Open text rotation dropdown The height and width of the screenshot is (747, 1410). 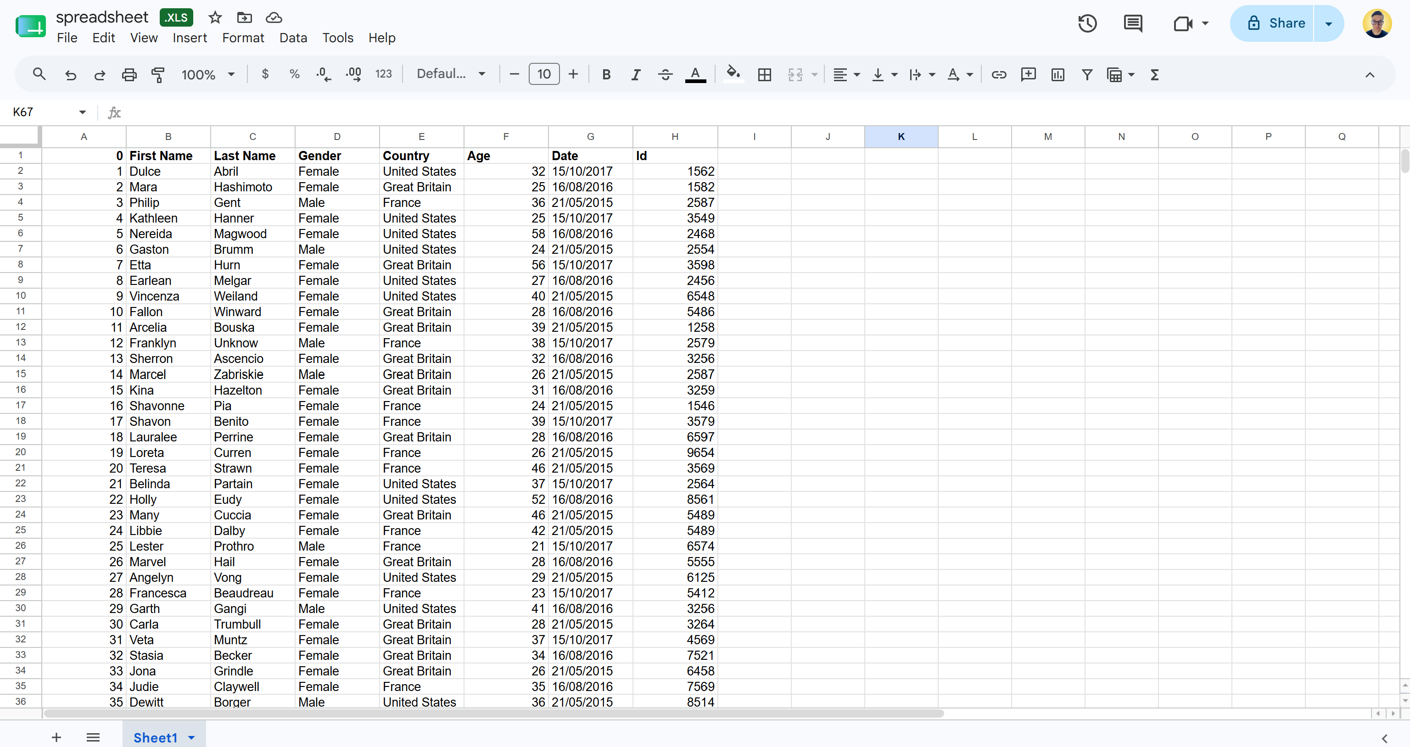[960, 74]
